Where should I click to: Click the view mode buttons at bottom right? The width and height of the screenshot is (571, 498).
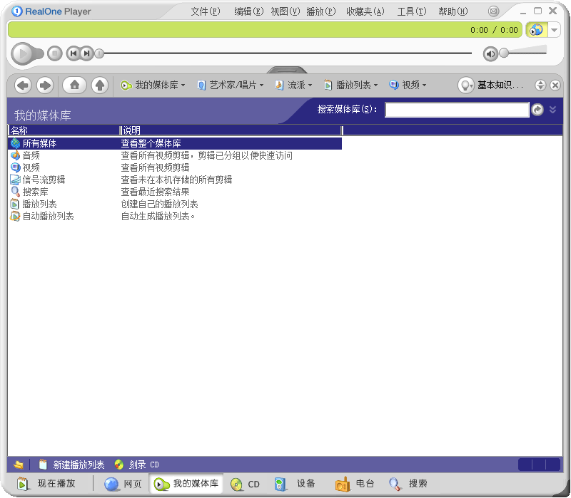click(539, 465)
